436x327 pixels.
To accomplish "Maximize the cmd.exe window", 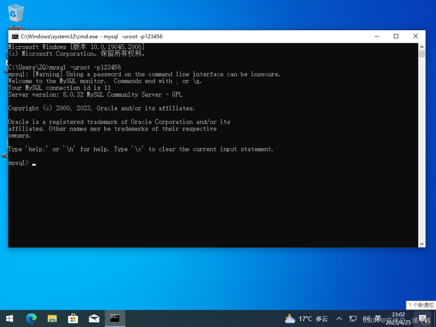I will [396, 36].
